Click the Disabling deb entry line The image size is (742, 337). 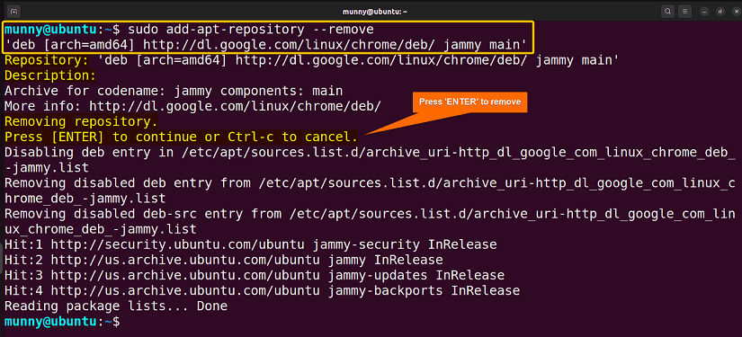(x=370, y=160)
